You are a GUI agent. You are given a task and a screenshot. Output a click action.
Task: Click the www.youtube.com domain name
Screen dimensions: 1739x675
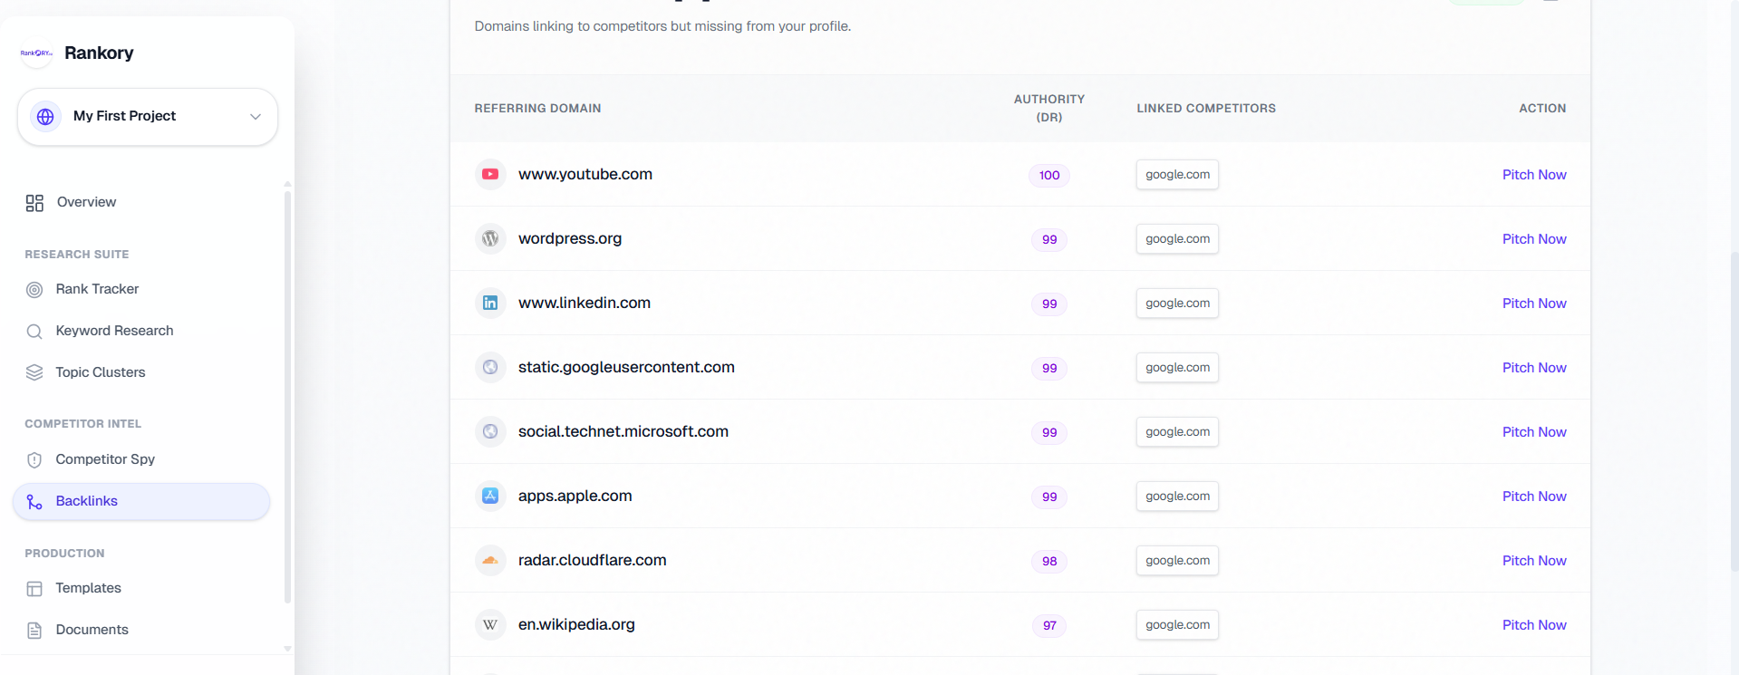tap(585, 174)
